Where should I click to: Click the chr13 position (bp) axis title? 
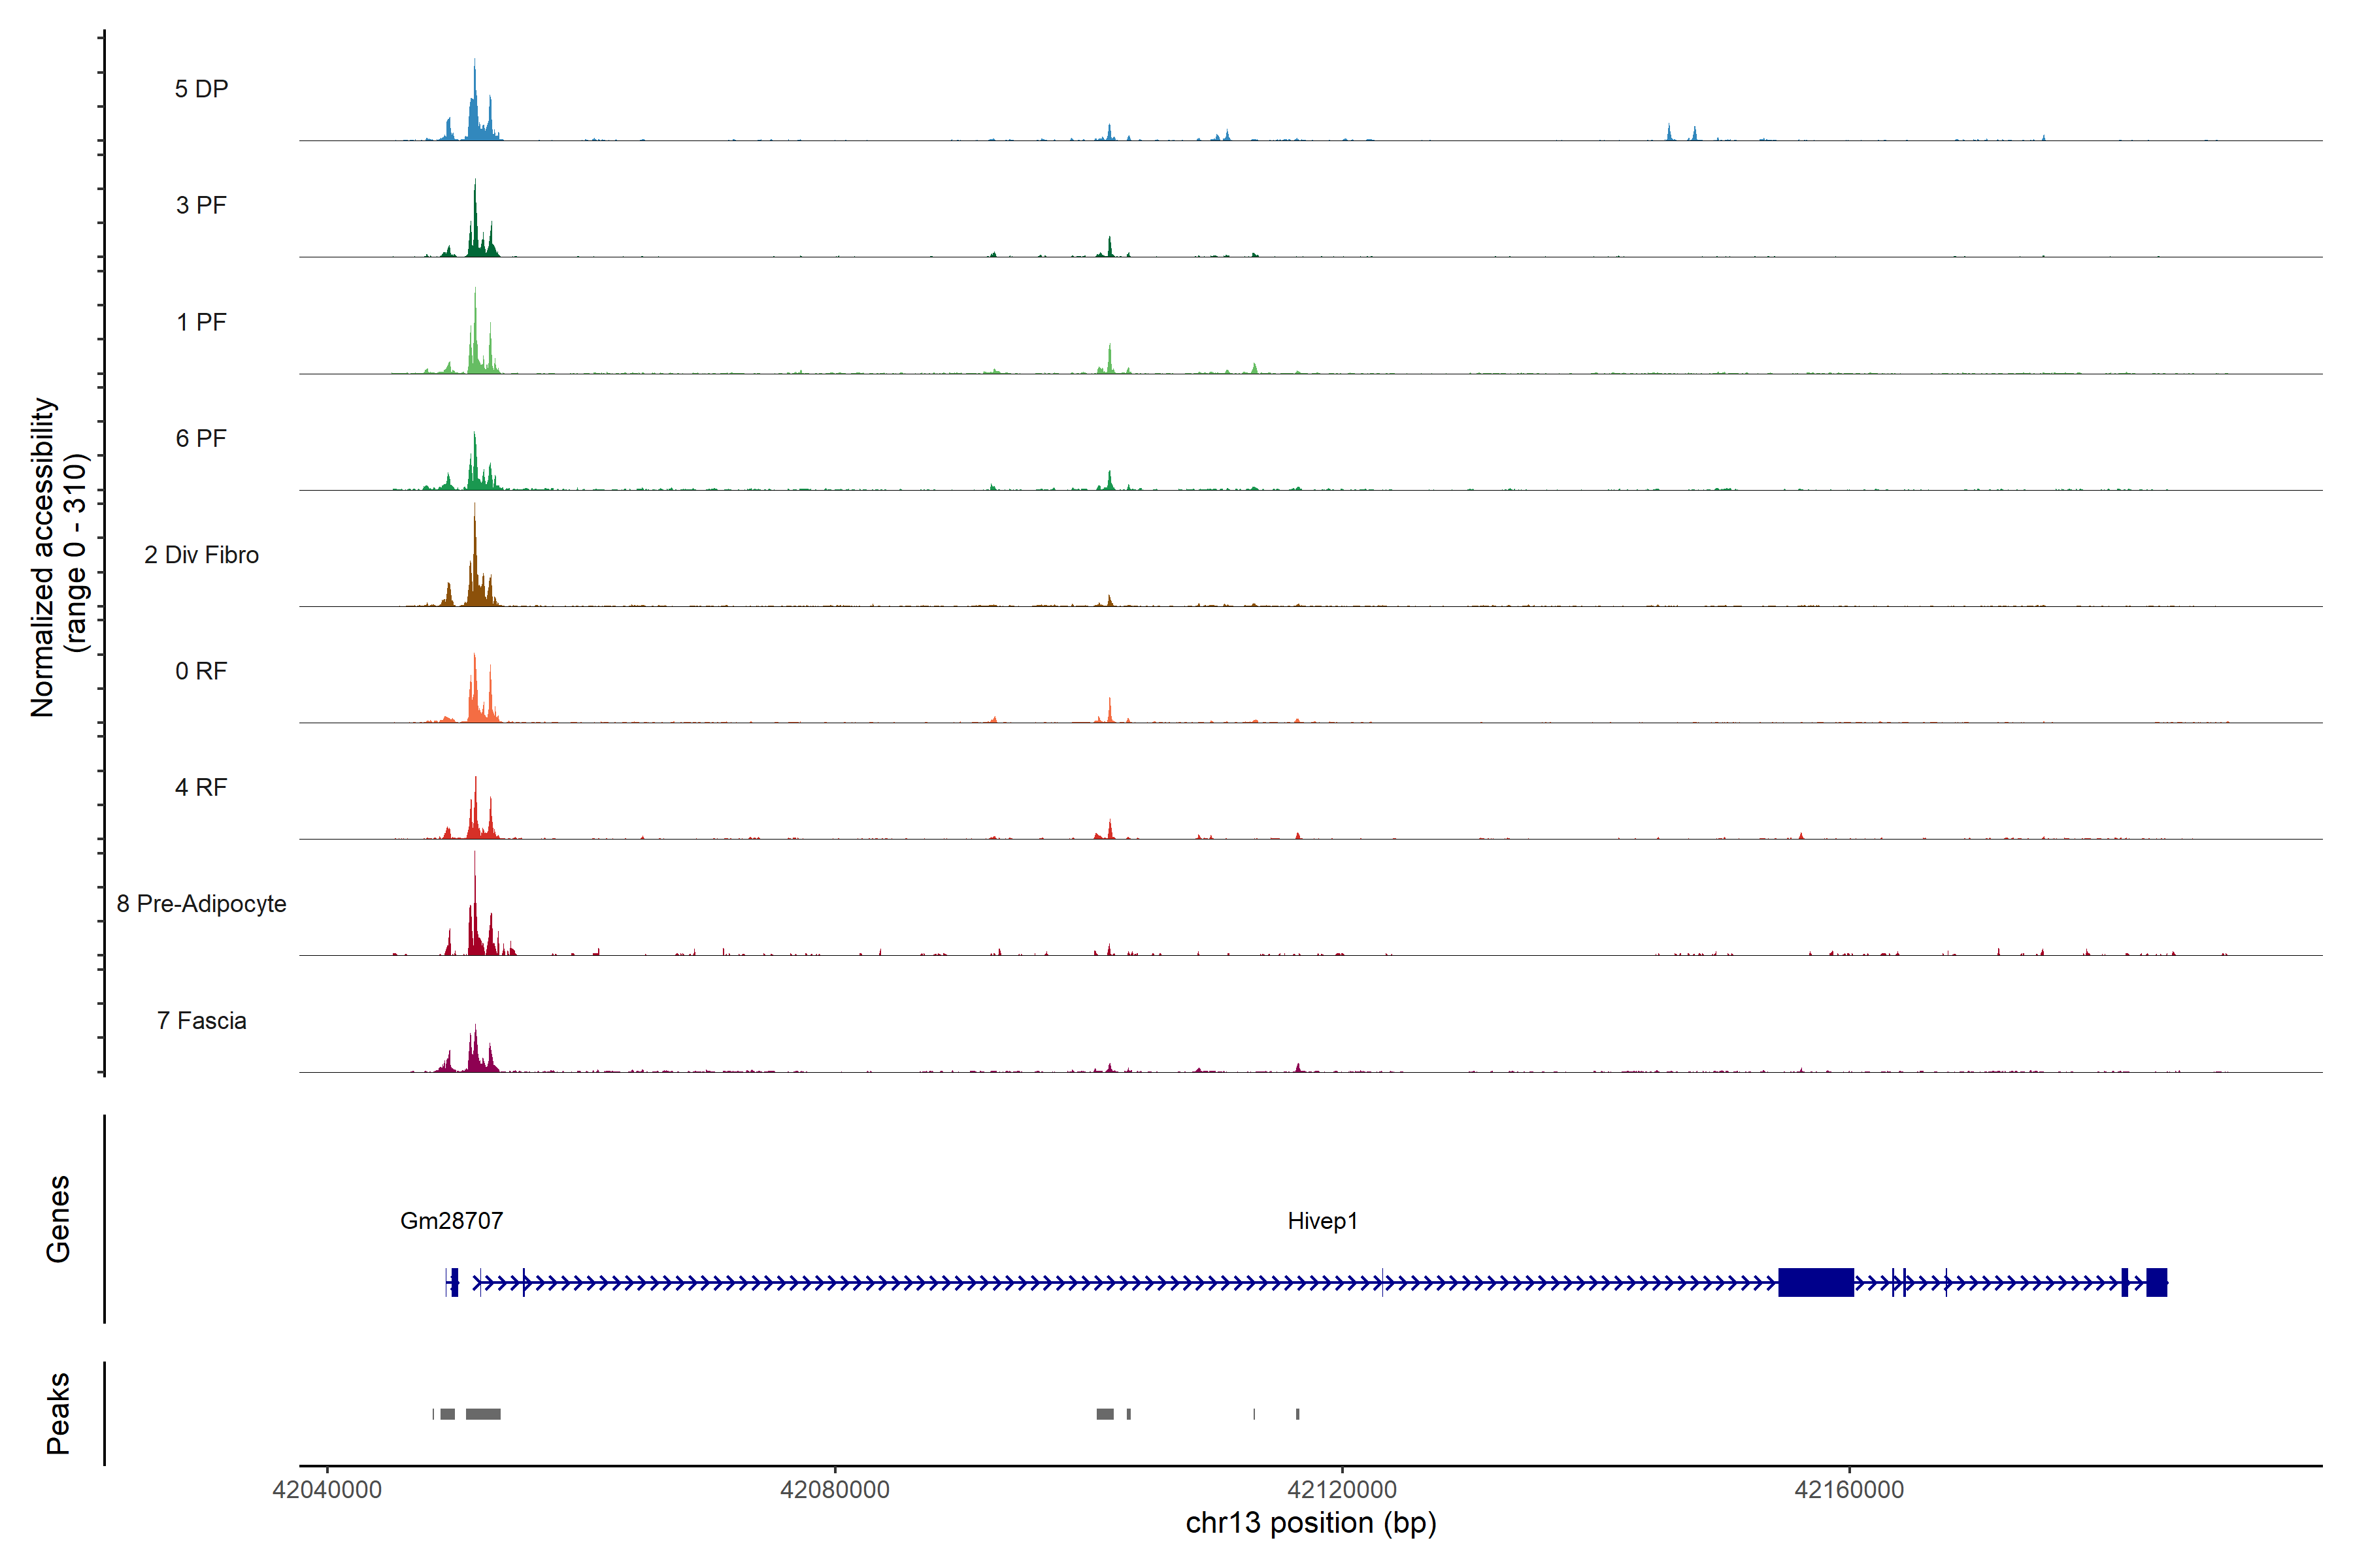[1310, 1523]
